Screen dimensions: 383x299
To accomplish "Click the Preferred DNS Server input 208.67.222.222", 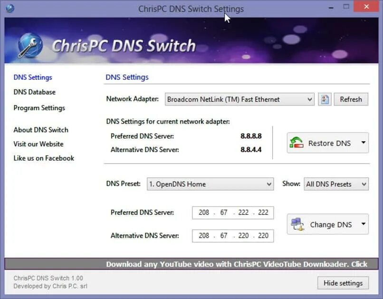I will coord(233,212).
